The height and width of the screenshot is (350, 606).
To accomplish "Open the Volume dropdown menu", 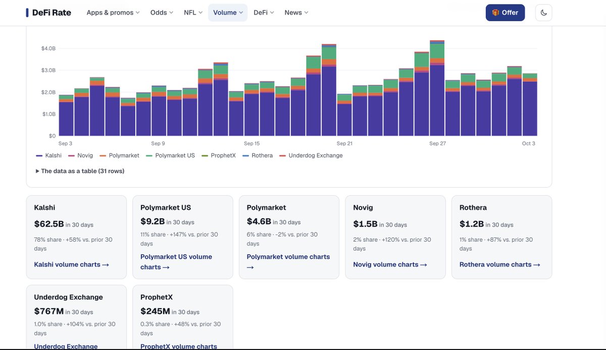I will pos(228,13).
